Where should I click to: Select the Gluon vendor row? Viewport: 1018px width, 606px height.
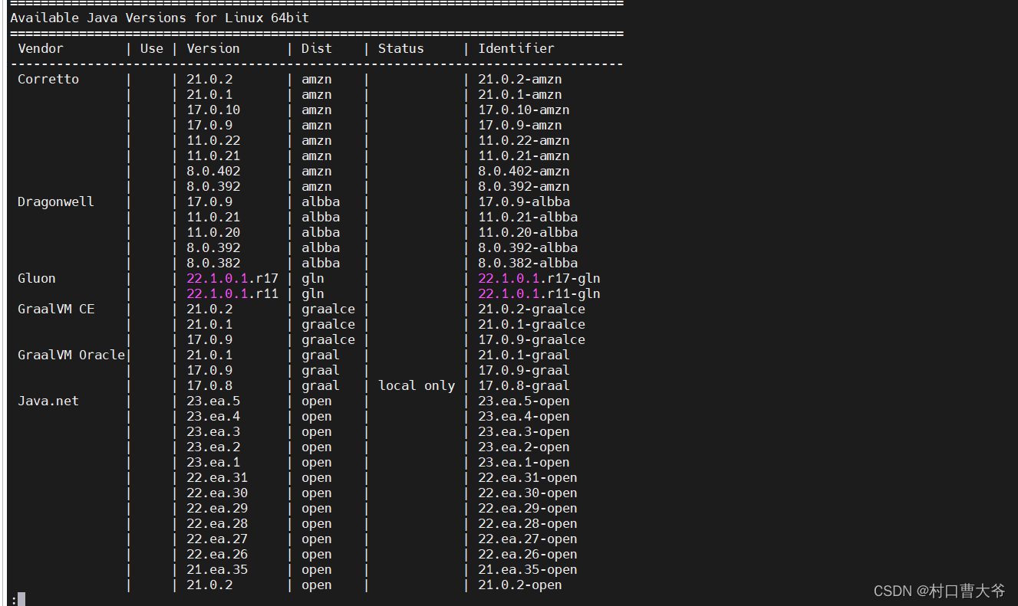pos(35,278)
